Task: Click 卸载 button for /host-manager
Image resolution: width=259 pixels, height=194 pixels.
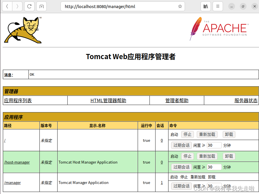Action: 229,156
